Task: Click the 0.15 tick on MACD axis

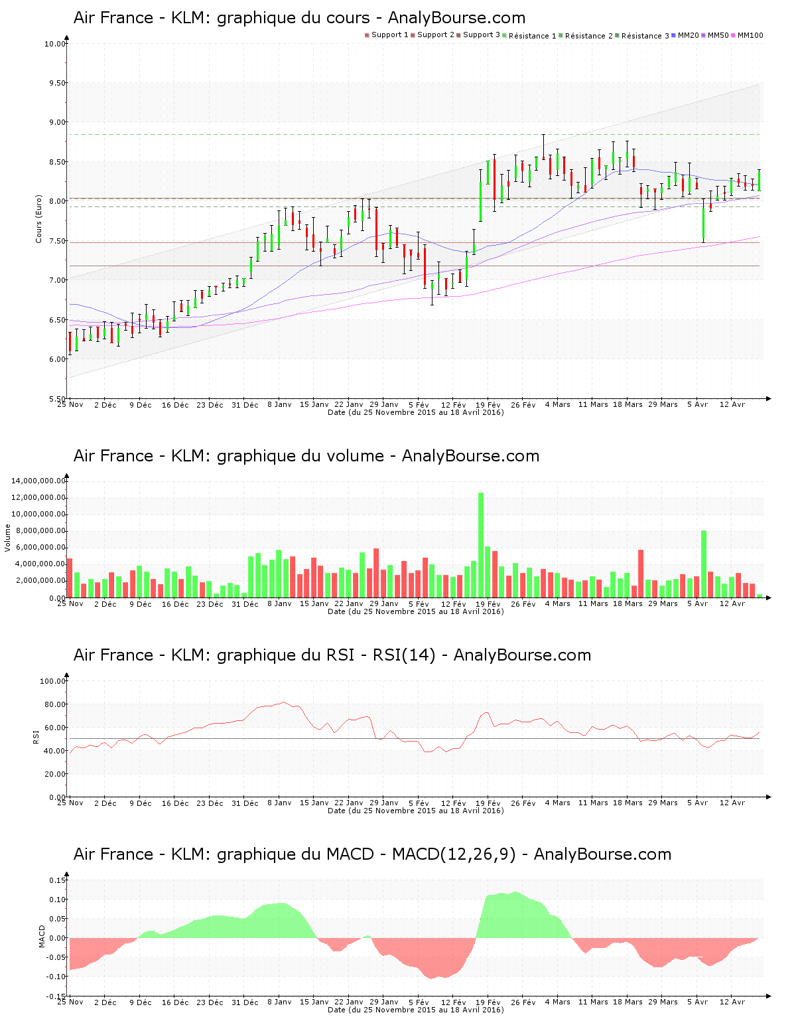Action: point(58,880)
